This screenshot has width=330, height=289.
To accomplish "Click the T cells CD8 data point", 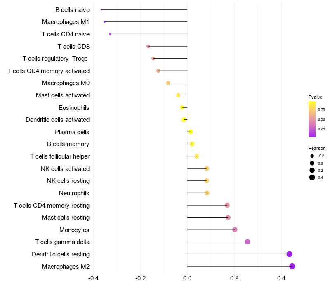I will point(148,46).
